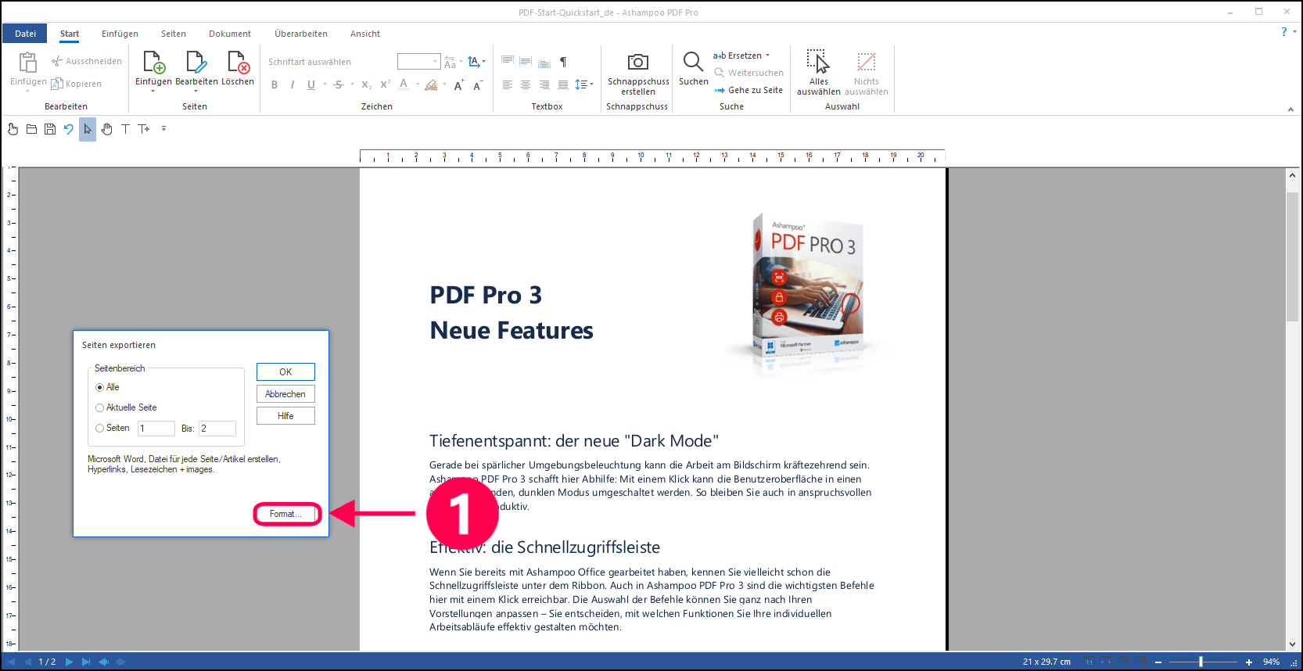
Task: Click the Einfügen page icon in Seiten group
Action: [x=153, y=62]
